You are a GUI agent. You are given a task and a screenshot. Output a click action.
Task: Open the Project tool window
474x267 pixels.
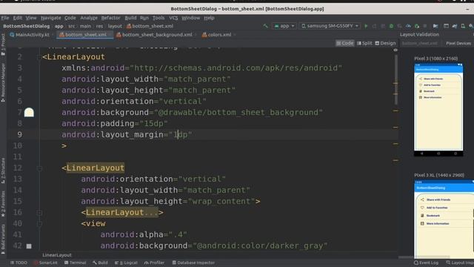tap(3, 44)
